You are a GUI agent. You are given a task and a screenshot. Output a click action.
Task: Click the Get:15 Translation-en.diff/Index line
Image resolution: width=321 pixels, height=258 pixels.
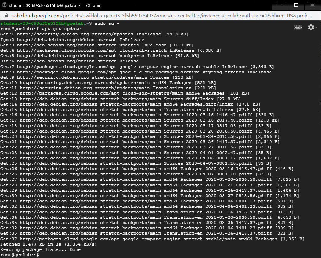[x=130, y=110]
